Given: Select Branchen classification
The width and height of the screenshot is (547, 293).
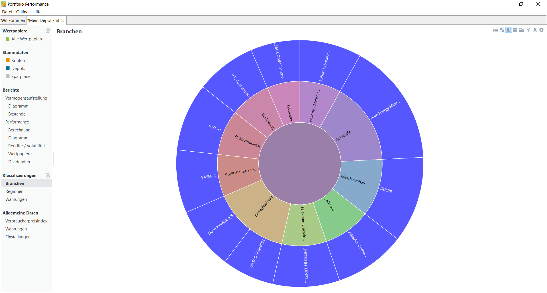Looking at the screenshot, I should [15, 183].
